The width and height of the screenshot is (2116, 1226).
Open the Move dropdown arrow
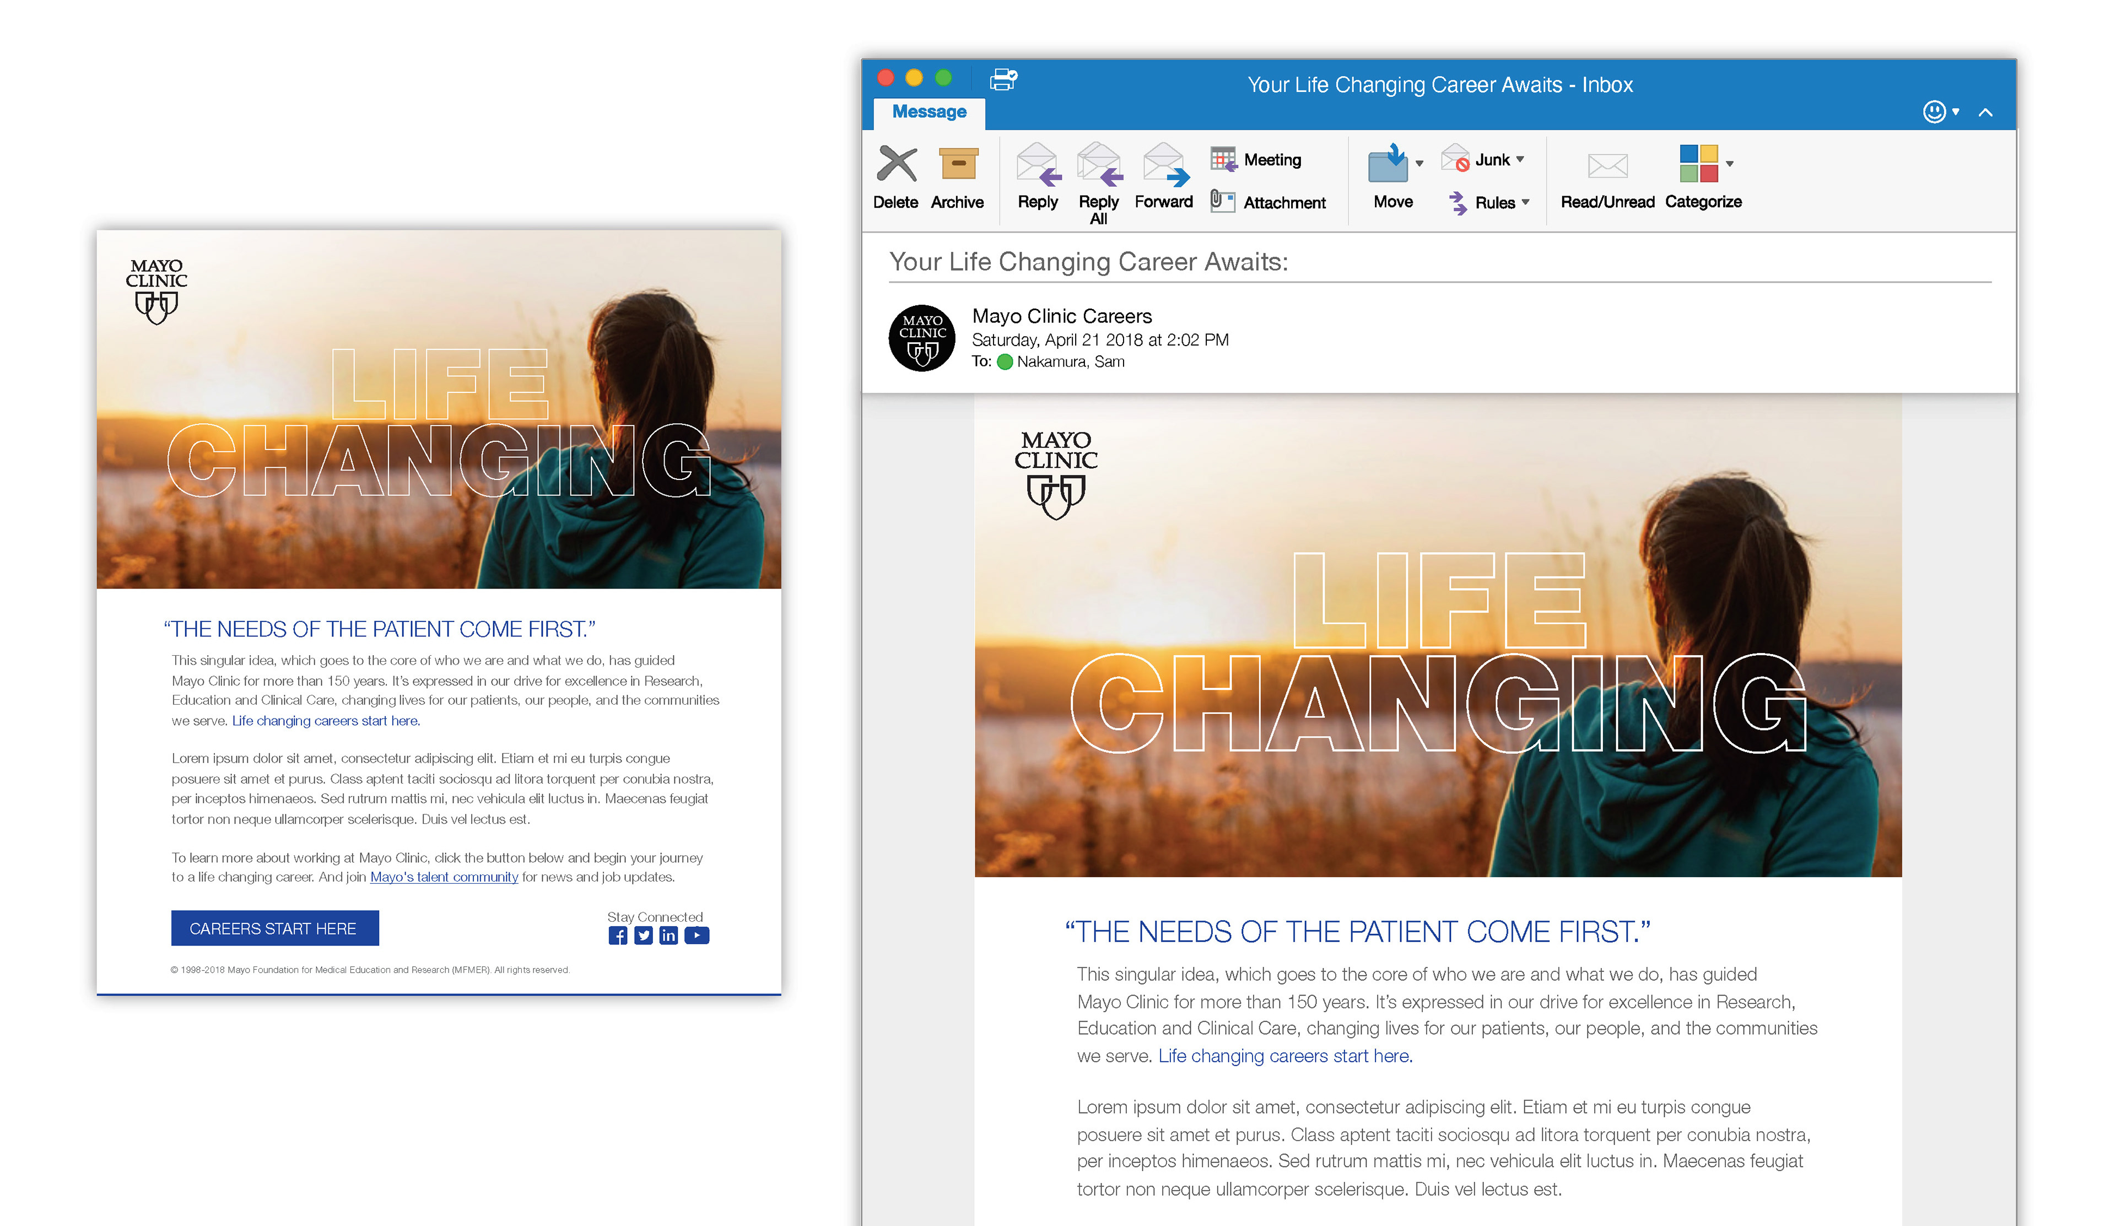click(x=1419, y=164)
